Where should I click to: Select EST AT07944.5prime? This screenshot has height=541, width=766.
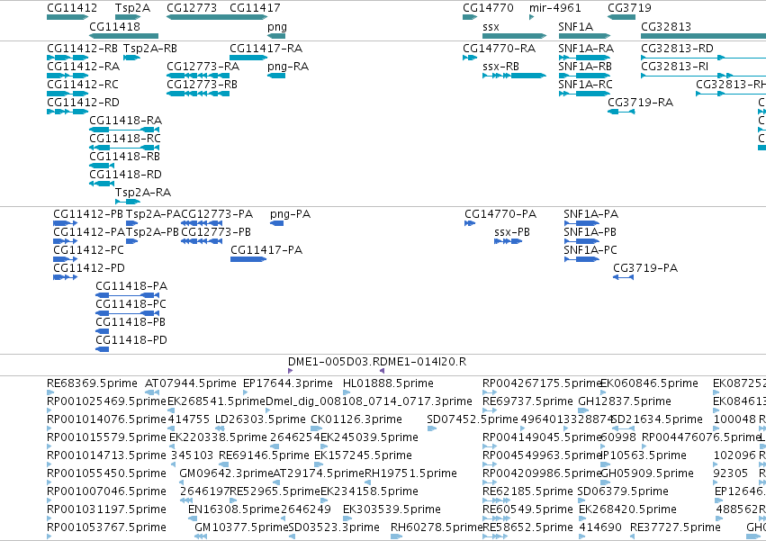coord(152,392)
